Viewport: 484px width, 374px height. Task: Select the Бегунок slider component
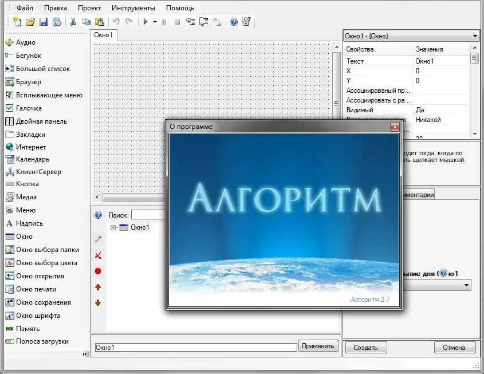tap(23, 56)
